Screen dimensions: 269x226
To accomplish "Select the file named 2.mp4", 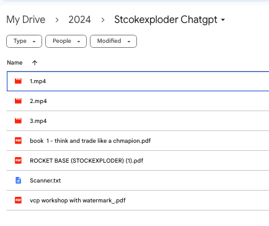I will (x=38, y=101).
